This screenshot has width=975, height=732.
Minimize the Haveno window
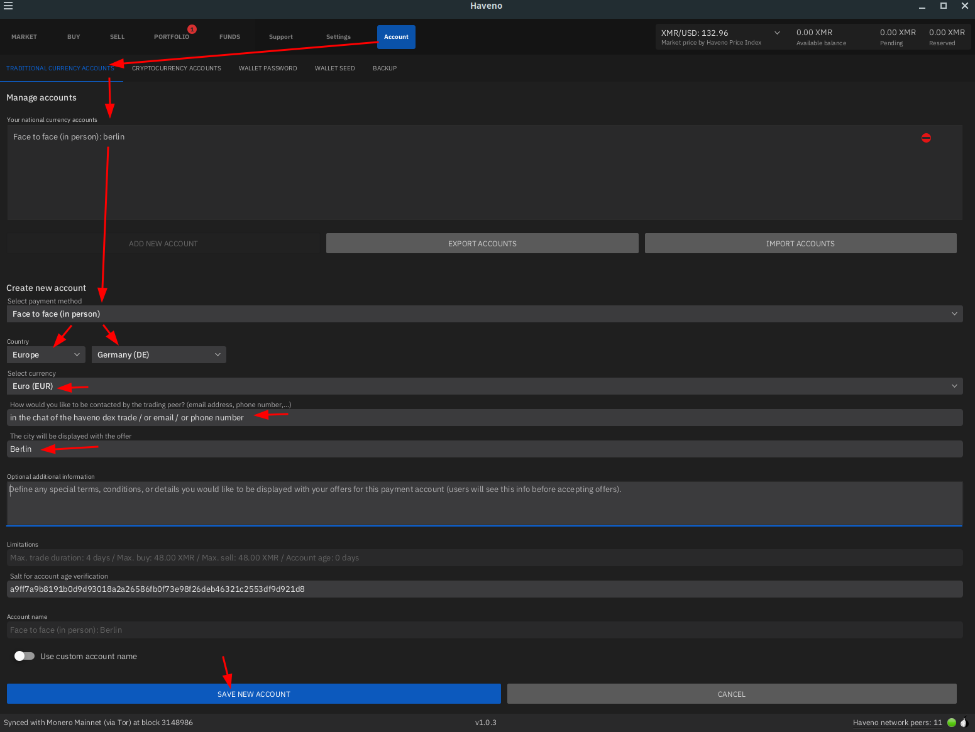click(922, 6)
